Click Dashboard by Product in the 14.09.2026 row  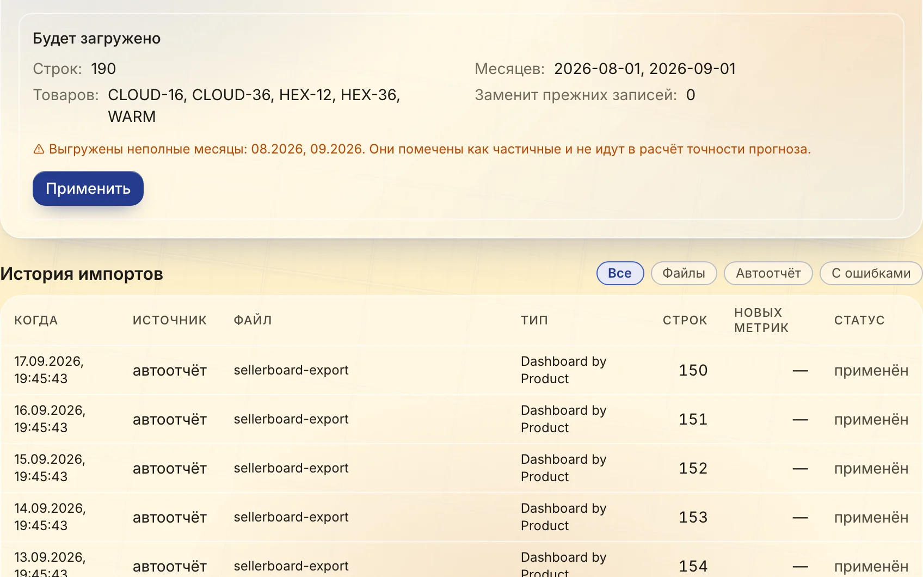(x=563, y=517)
